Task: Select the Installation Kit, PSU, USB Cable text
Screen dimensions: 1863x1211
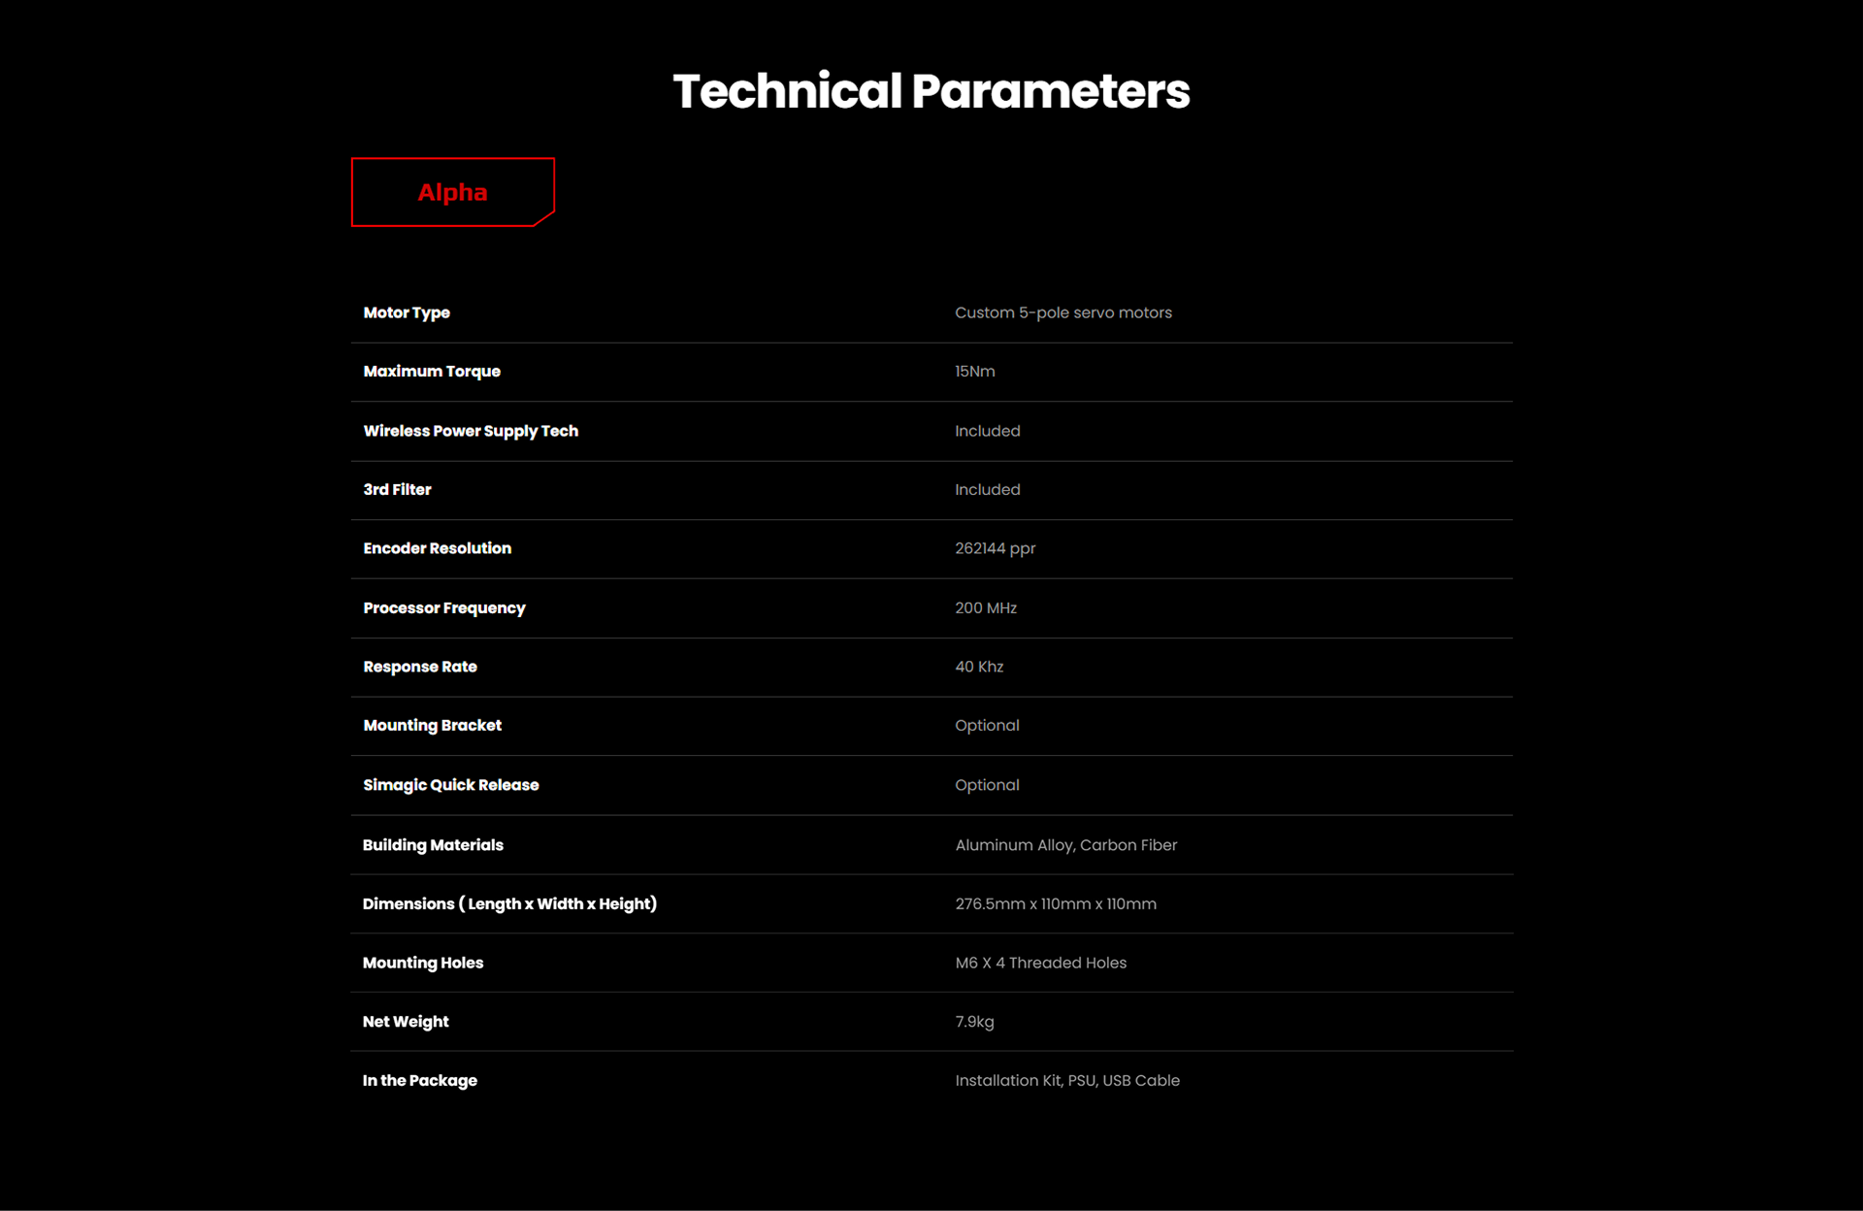Action: (x=1066, y=1081)
